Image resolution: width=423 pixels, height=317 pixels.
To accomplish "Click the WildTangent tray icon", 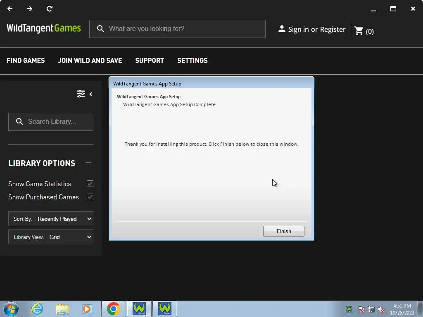I will [x=349, y=309].
